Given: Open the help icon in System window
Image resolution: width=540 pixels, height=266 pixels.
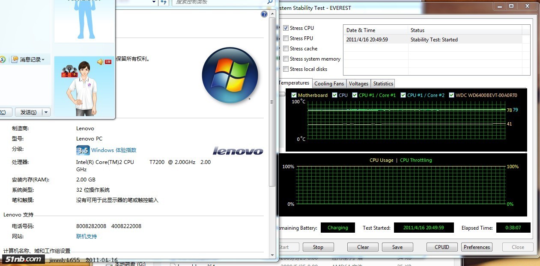Looking at the screenshot, I should tap(264, 14).
